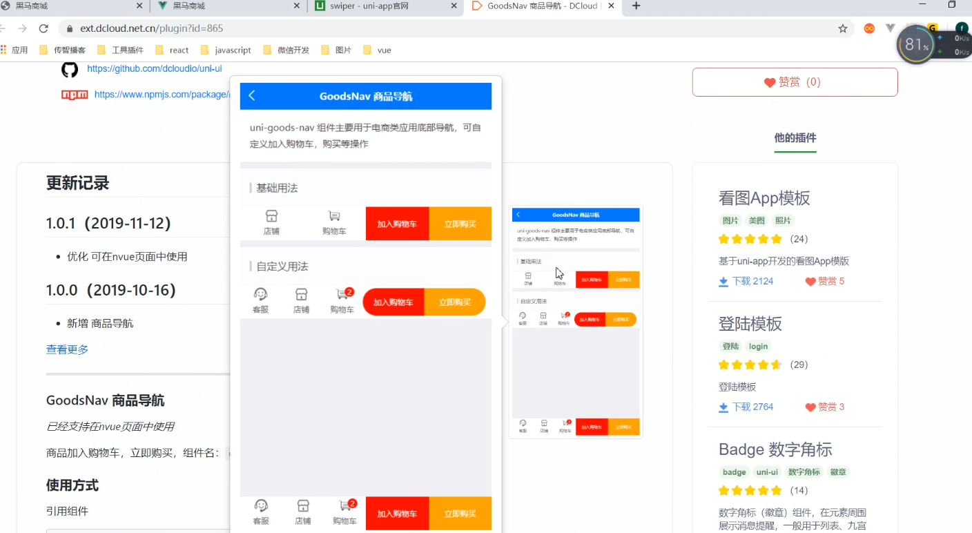The height and width of the screenshot is (533, 972).
Task: Close the swiper - uni-app官网 tab
Action: click(454, 6)
